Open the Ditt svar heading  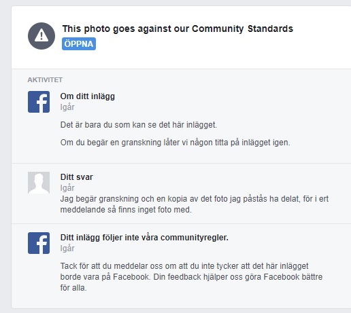(77, 177)
